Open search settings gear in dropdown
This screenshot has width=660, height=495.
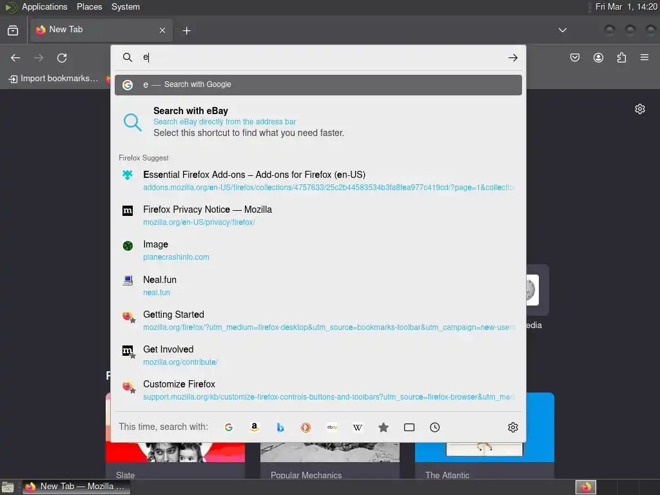click(x=512, y=427)
